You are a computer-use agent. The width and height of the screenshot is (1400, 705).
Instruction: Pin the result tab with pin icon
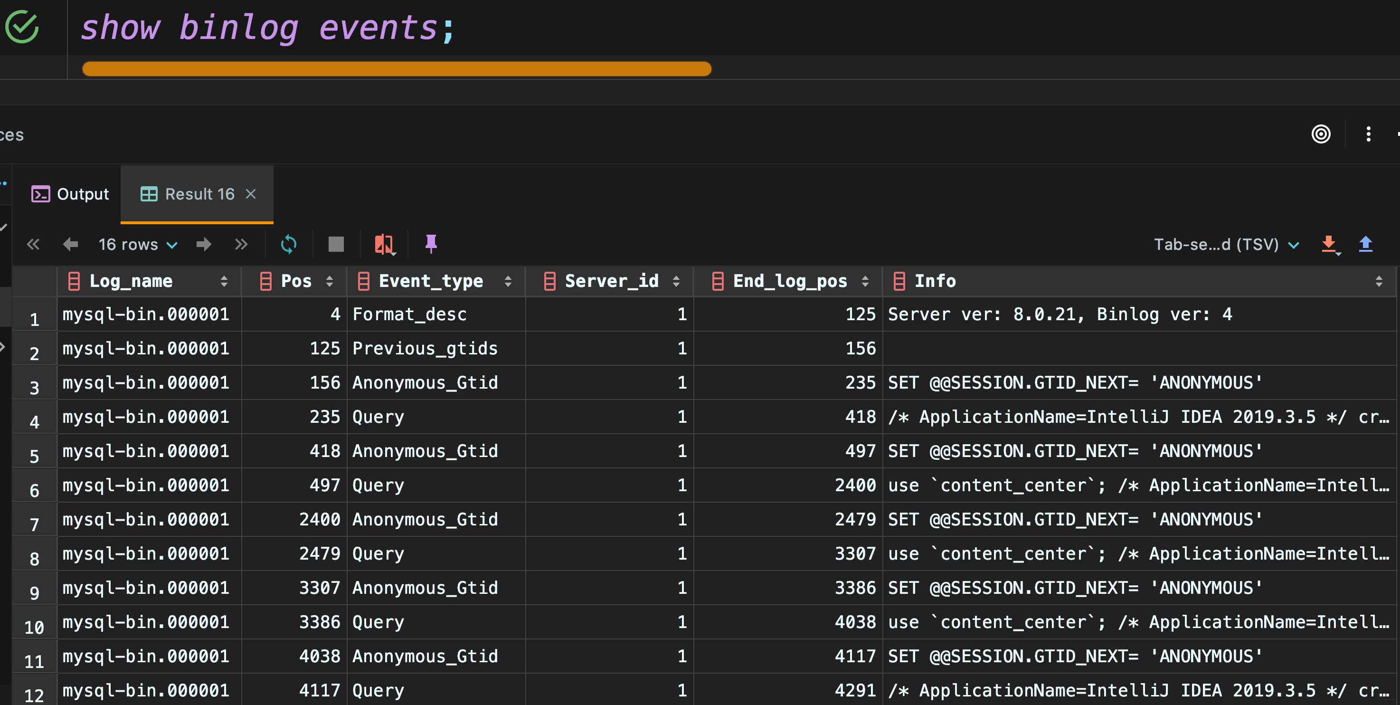tap(431, 244)
